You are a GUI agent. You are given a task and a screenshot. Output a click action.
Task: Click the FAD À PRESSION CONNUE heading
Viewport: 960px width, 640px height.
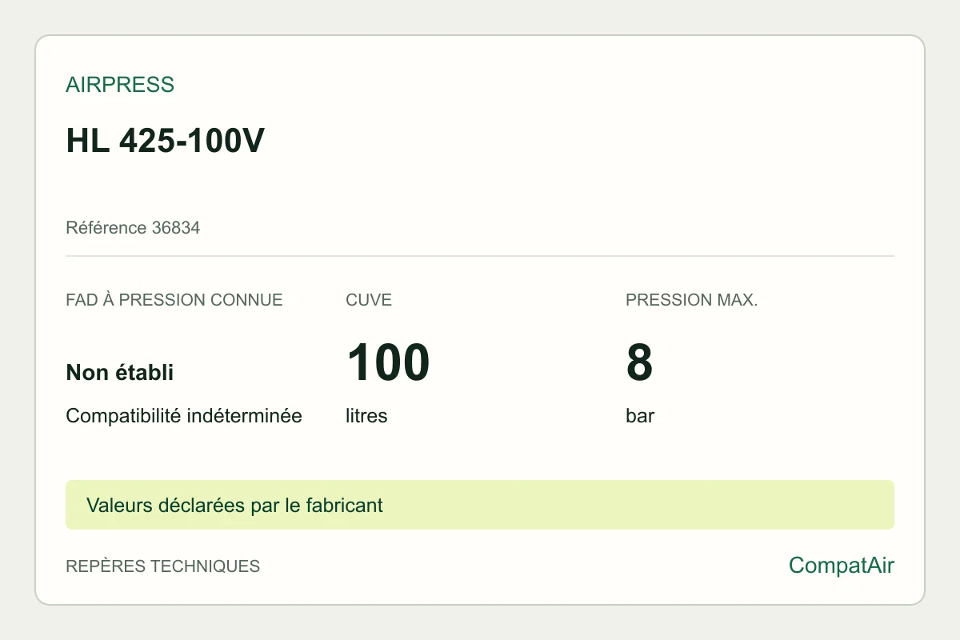pyautogui.click(x=174, y=300)
